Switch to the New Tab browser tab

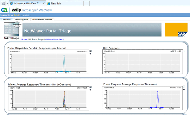[65, 3]
